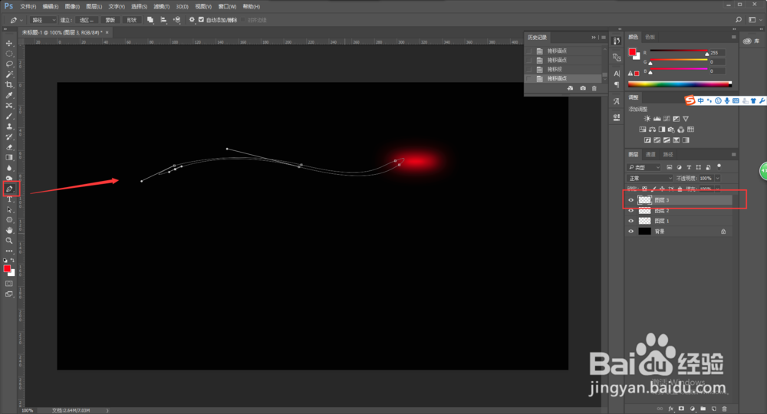Image resolution: width=767 pixels, height=414 pixels.
Task: Click 选区... button in options bar
Action: pyautogui.click(x=87, y=20)
